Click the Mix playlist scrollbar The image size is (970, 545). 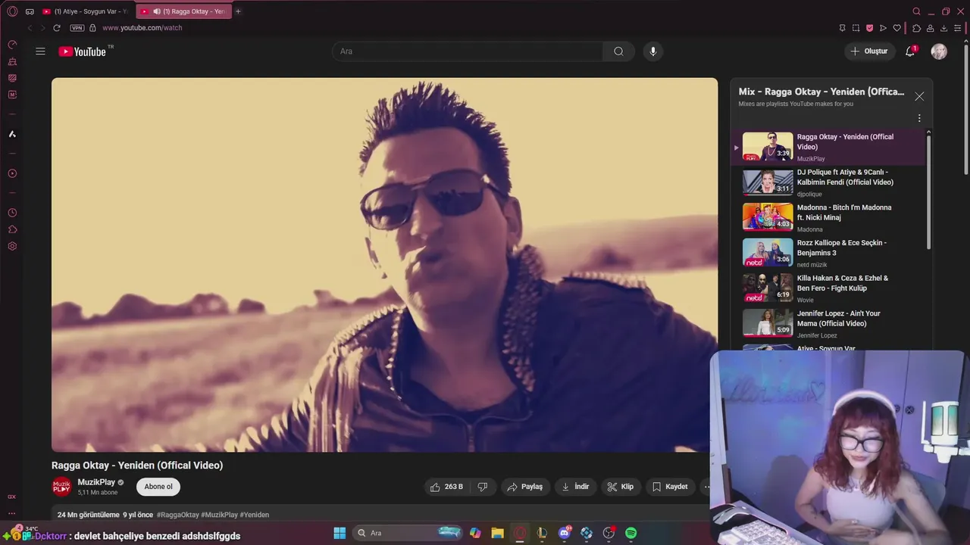point(929,191)
